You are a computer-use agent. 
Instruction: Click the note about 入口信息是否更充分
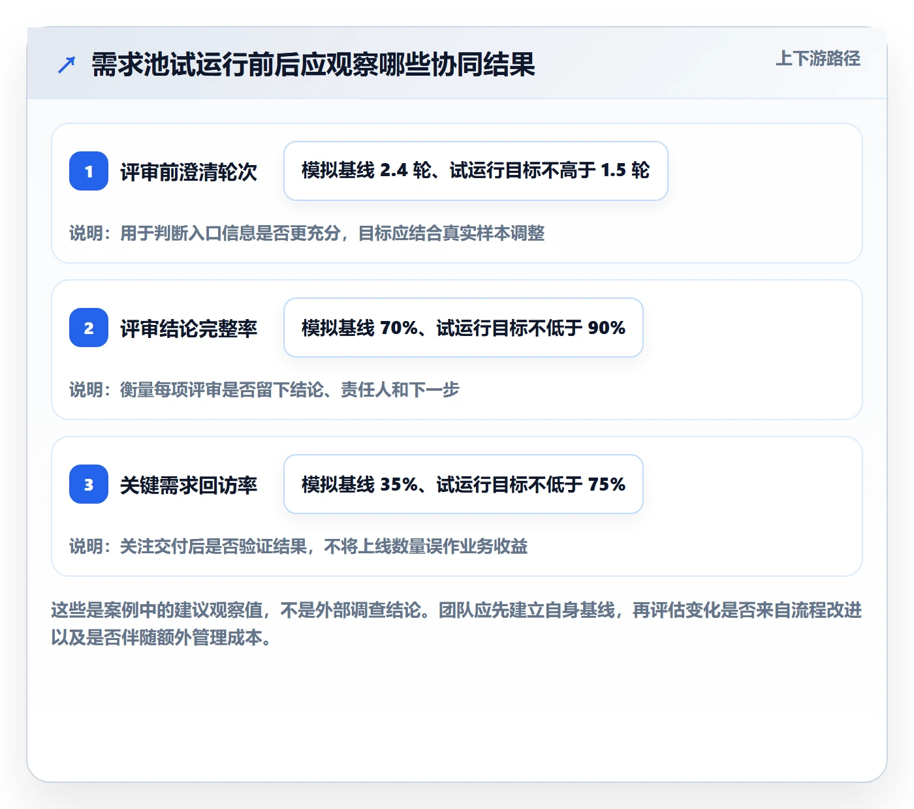point(307,233)
